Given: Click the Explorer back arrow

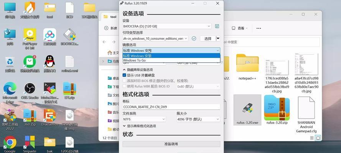Looking at the screenshot, I should coord(104,42).
